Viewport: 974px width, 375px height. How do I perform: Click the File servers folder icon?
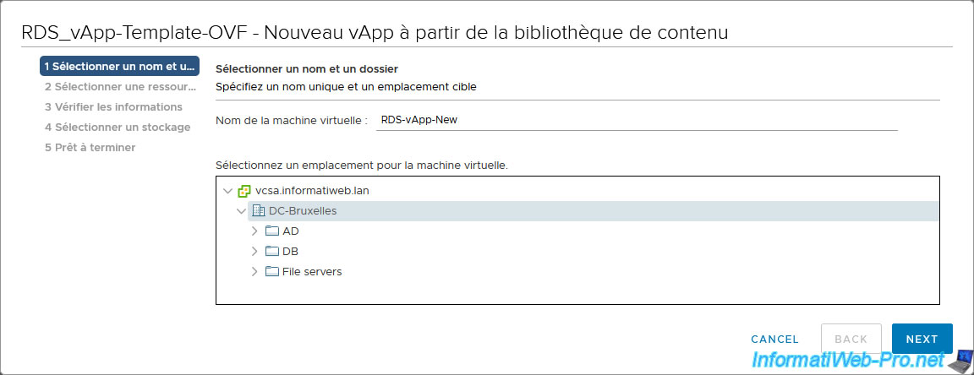click(x=272, y=271)
